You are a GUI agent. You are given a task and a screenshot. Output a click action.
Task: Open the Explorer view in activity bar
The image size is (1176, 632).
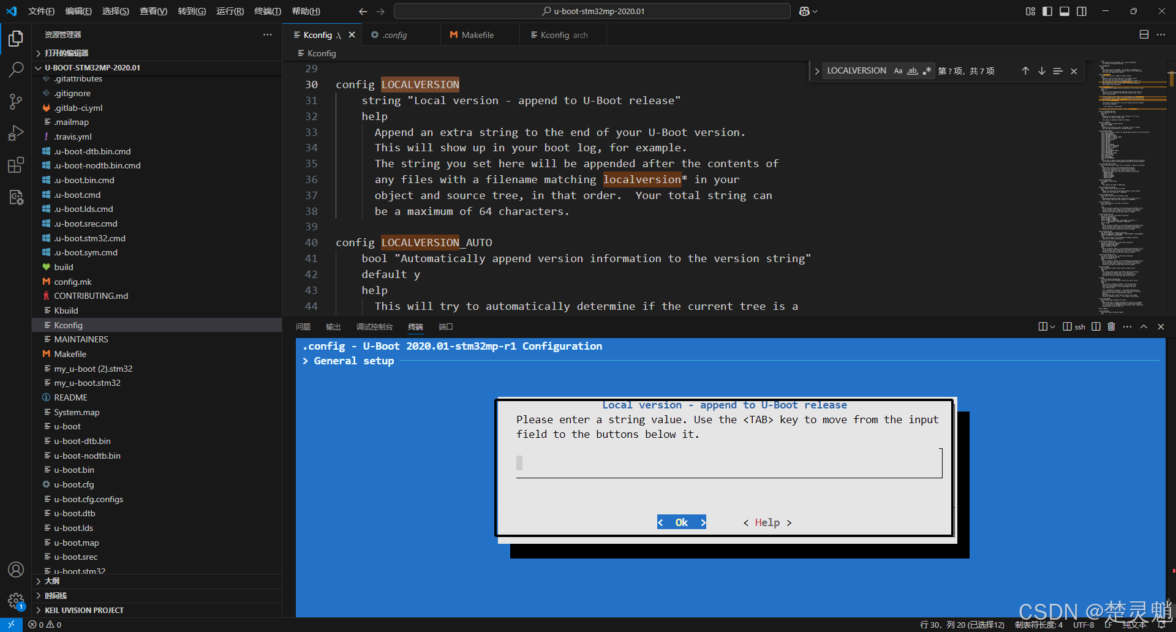[16, 39]
